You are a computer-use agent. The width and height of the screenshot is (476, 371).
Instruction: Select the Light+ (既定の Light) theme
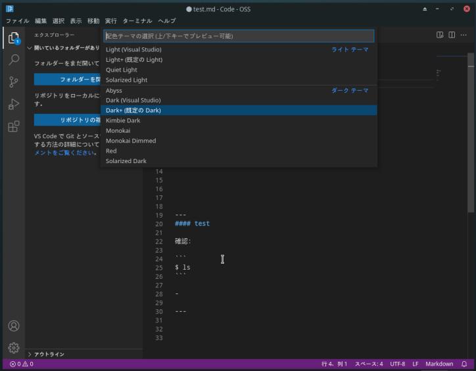click(239, 60)
